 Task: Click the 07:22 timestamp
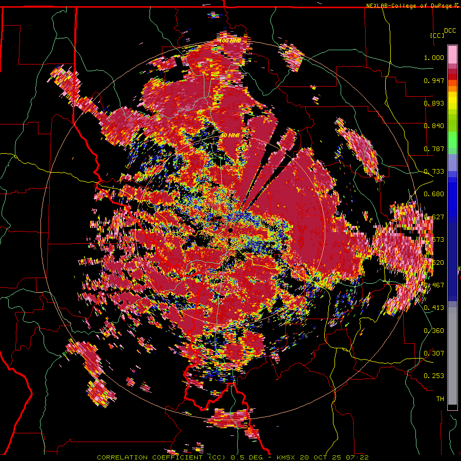coord(357,457)
